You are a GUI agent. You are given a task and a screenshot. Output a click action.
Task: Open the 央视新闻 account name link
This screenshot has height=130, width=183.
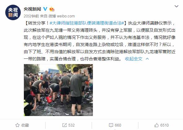coord(32,9)
